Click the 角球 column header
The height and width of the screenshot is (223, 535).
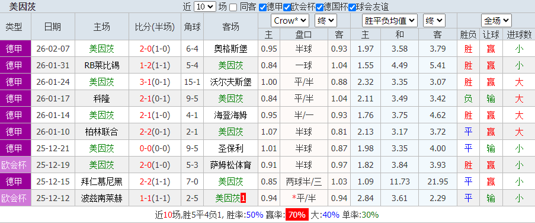click(x=193, y=27)
